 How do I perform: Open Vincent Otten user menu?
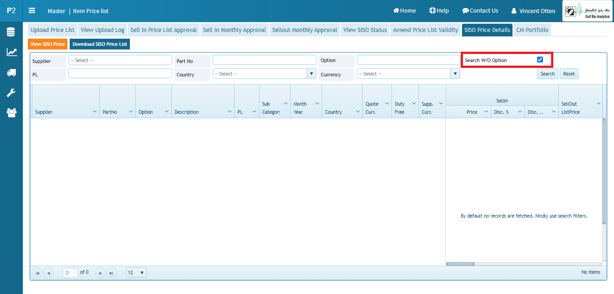tap(534, 11)
